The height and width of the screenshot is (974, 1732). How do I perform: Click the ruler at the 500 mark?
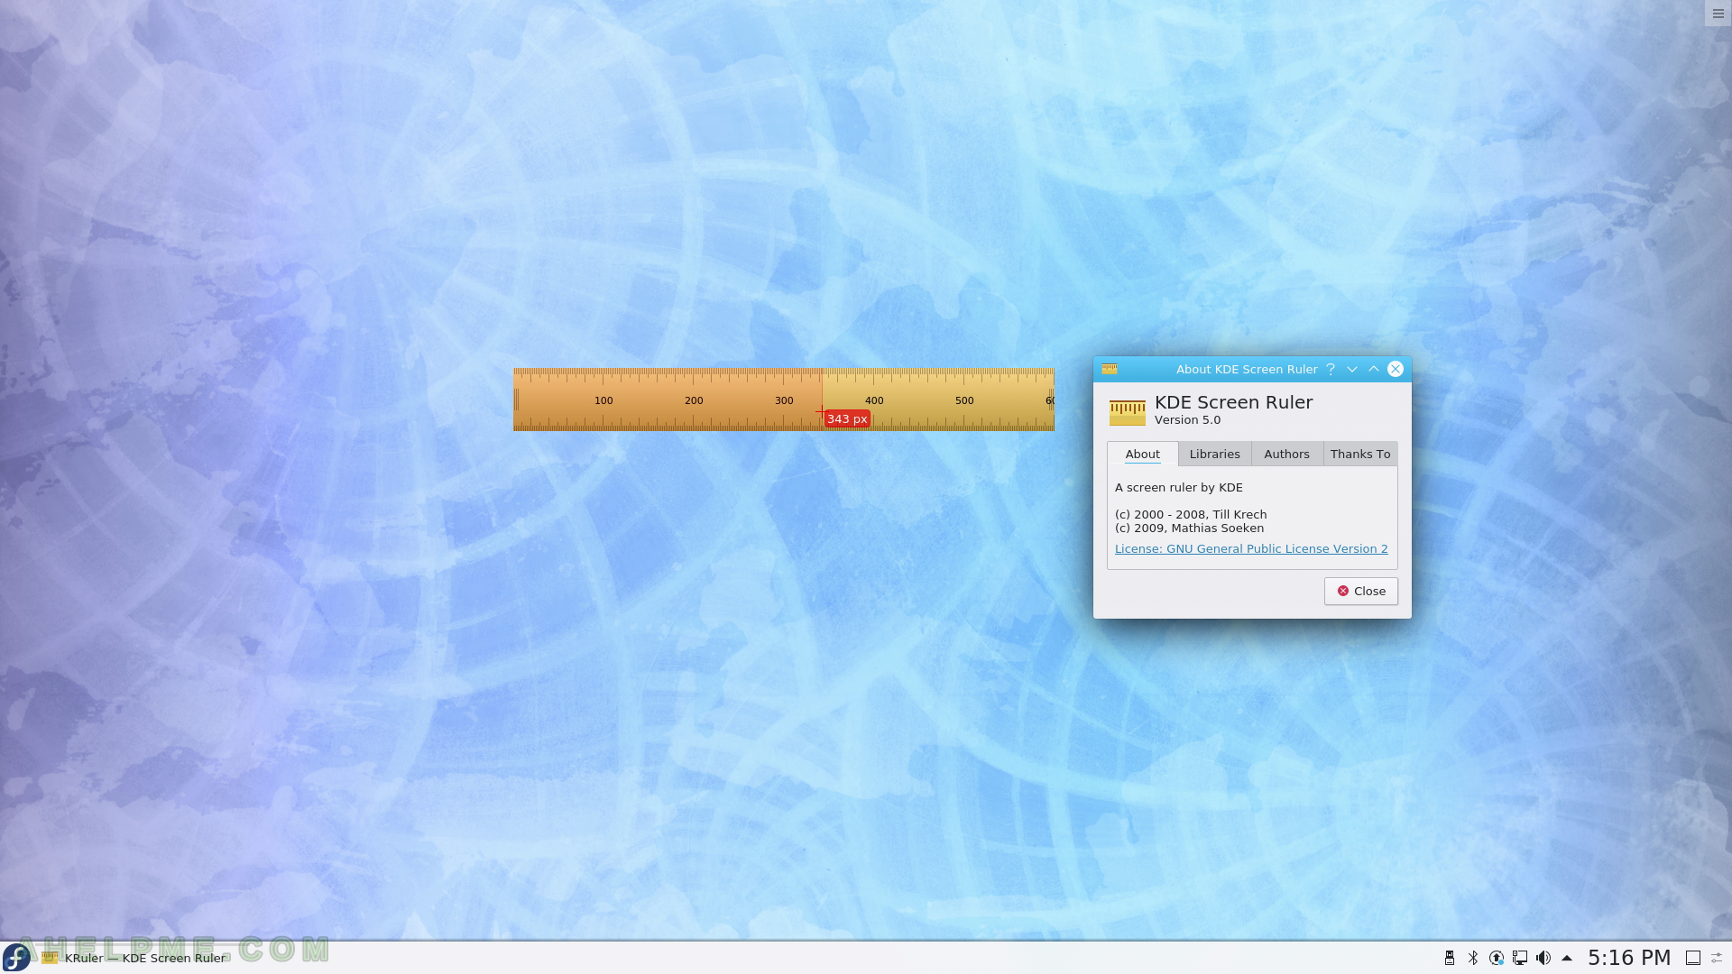pos(964,400)
